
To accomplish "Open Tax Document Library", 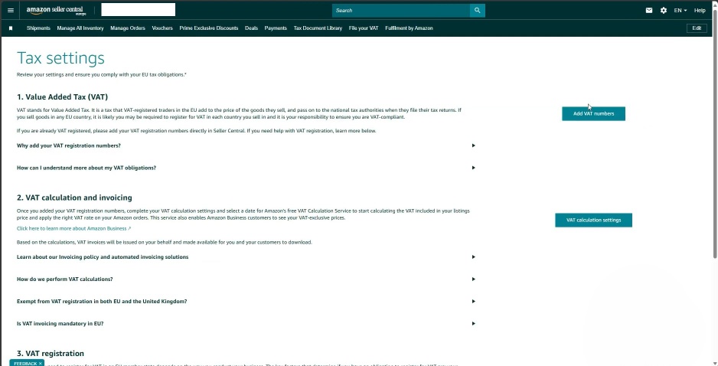I will coord(318,28).
